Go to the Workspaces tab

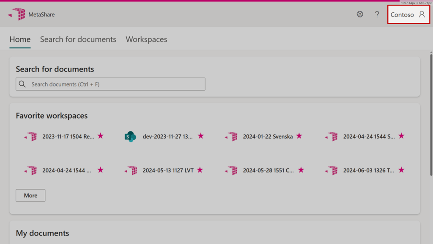click(x=146, y=39)
